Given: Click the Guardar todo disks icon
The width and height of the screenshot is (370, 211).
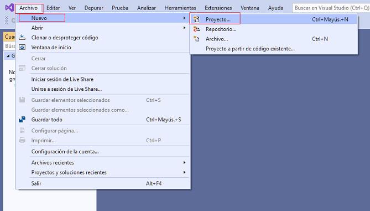Looking at the screenshot, I should (22, 119).
